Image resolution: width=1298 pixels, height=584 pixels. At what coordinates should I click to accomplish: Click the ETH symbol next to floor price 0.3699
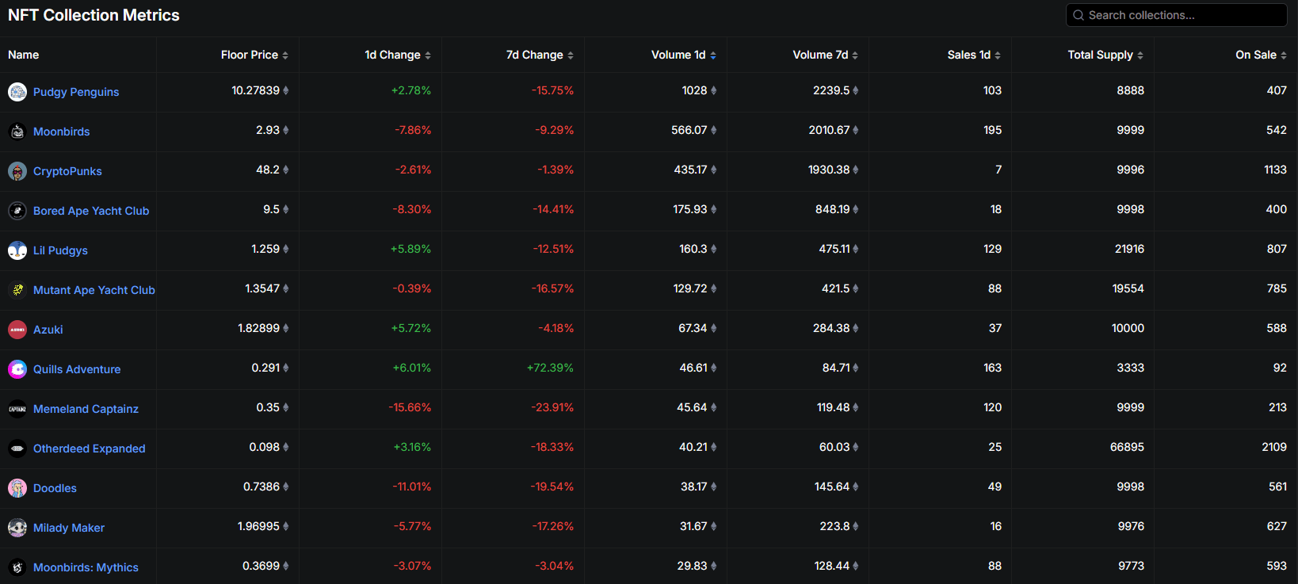[x=286, y=566]
